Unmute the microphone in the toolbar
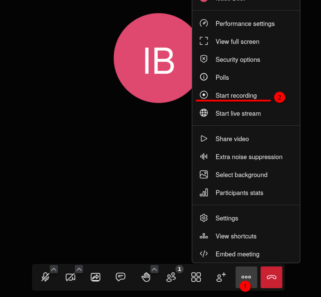This screenshot has height=297, width=321. [x=46, y=277]
